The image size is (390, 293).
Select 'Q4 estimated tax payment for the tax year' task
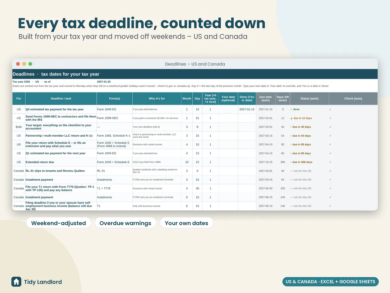[x=61, y=109]
